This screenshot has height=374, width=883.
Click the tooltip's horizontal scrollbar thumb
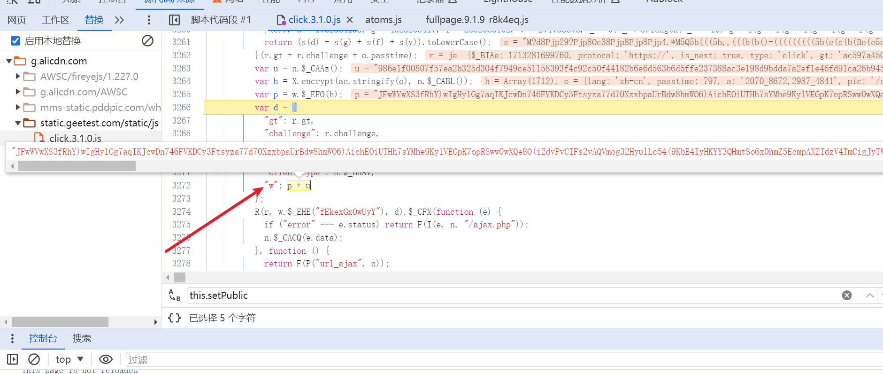tap(77, 166)
